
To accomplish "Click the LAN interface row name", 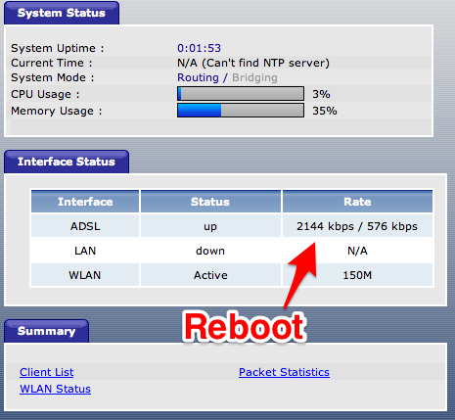I will click(85, 251).
